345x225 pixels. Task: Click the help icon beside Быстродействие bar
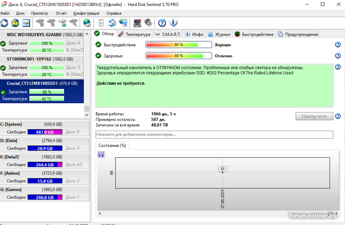(x=338, y=45)
